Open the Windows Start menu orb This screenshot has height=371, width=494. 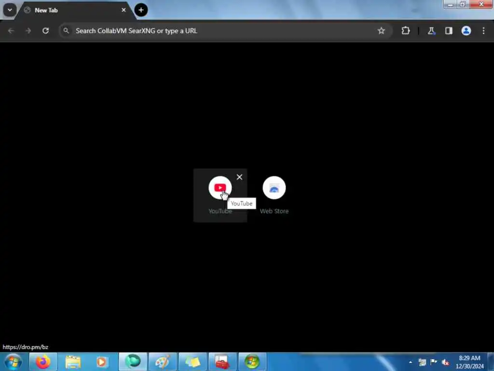tap(13, 361)
